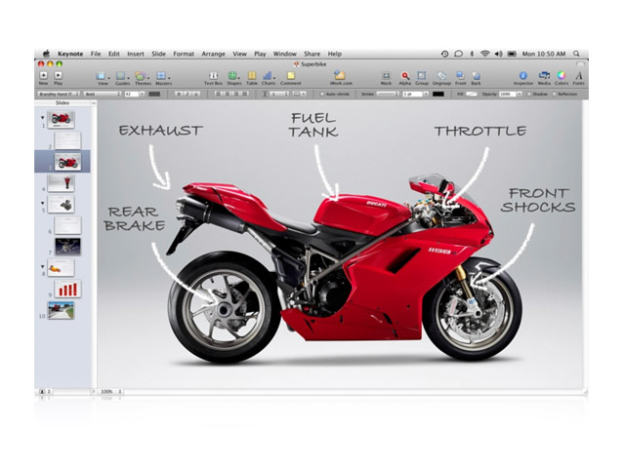Open the Insert menu
625x468 pixels.
click(136, 54)
